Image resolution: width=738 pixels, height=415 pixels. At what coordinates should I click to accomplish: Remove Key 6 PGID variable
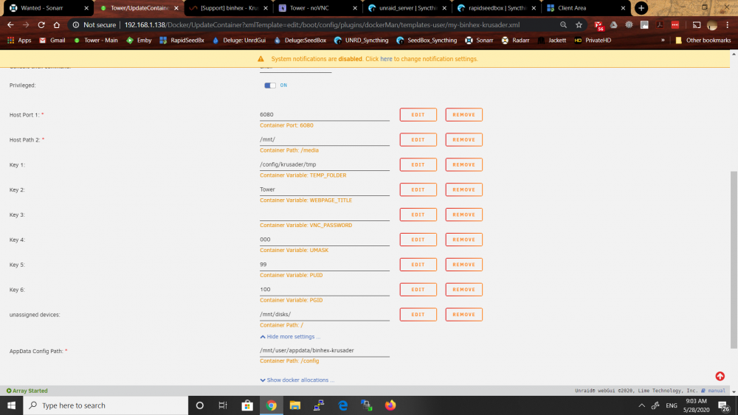point(463,289)
